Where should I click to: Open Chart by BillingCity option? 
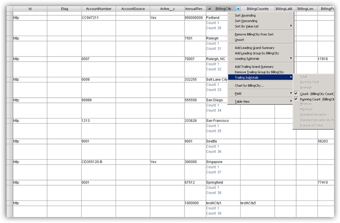tap(249, 85)
